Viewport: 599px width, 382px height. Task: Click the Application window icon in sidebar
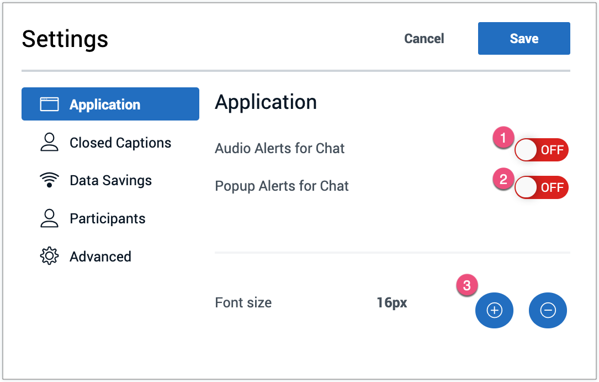[50, 104]
